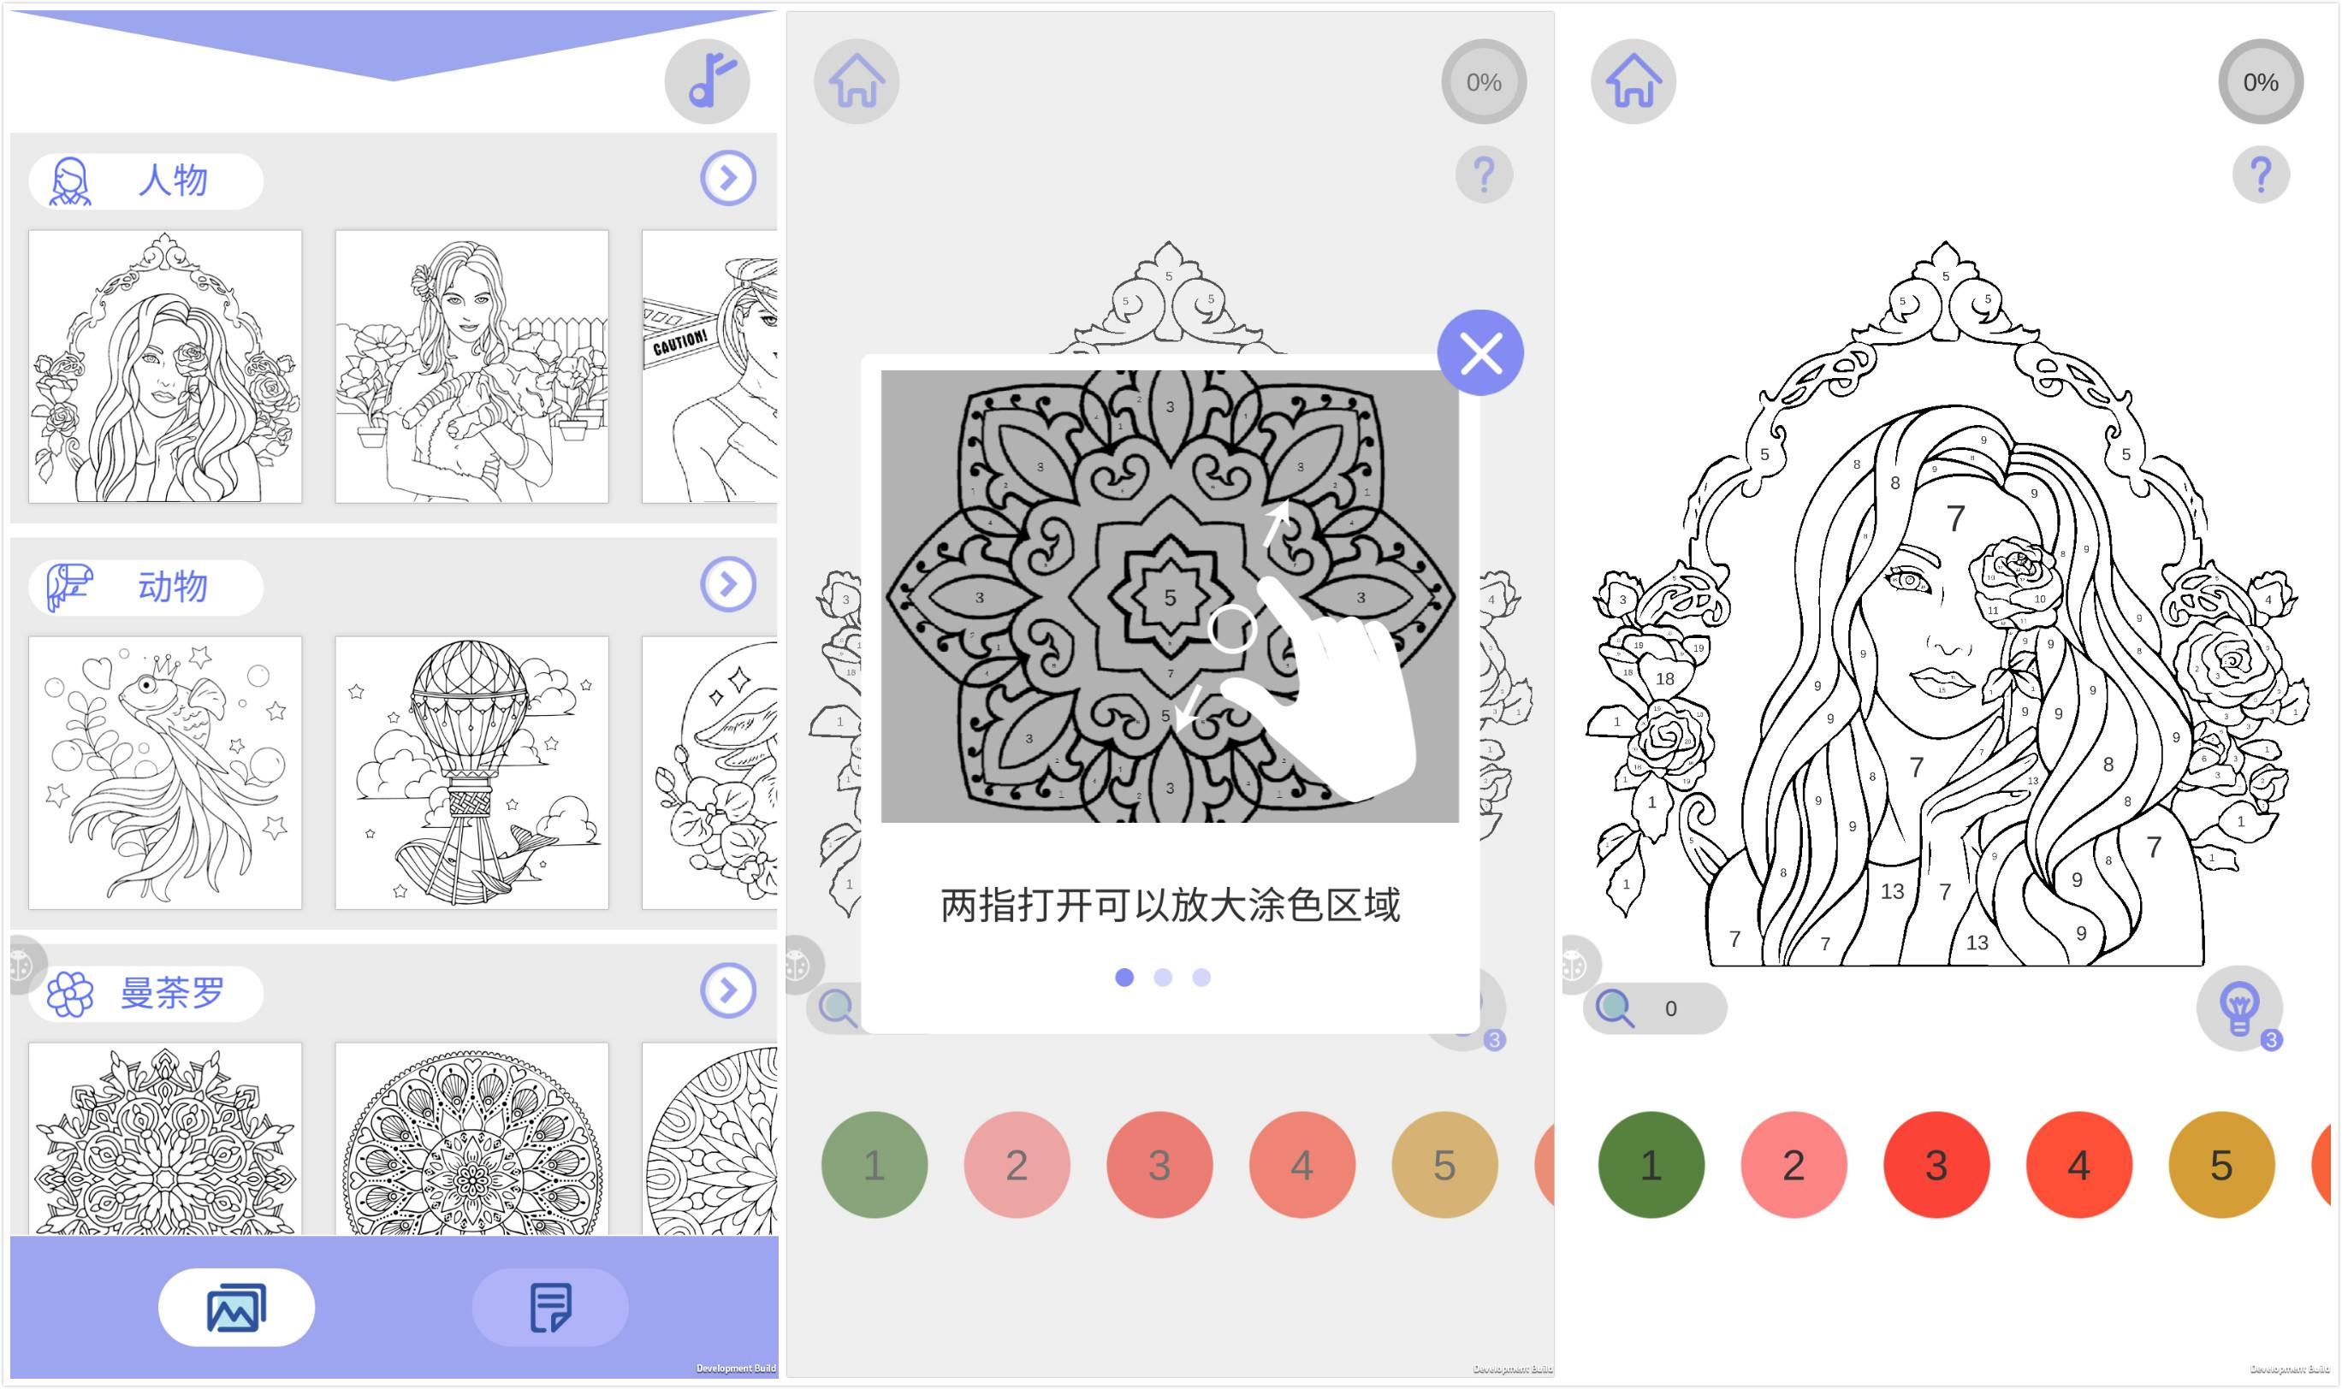The width and height of the screenshot is (2342, 1389).
Task: Toggle music with the note icon
Action: pyautogui.click(x=707, y=81)
